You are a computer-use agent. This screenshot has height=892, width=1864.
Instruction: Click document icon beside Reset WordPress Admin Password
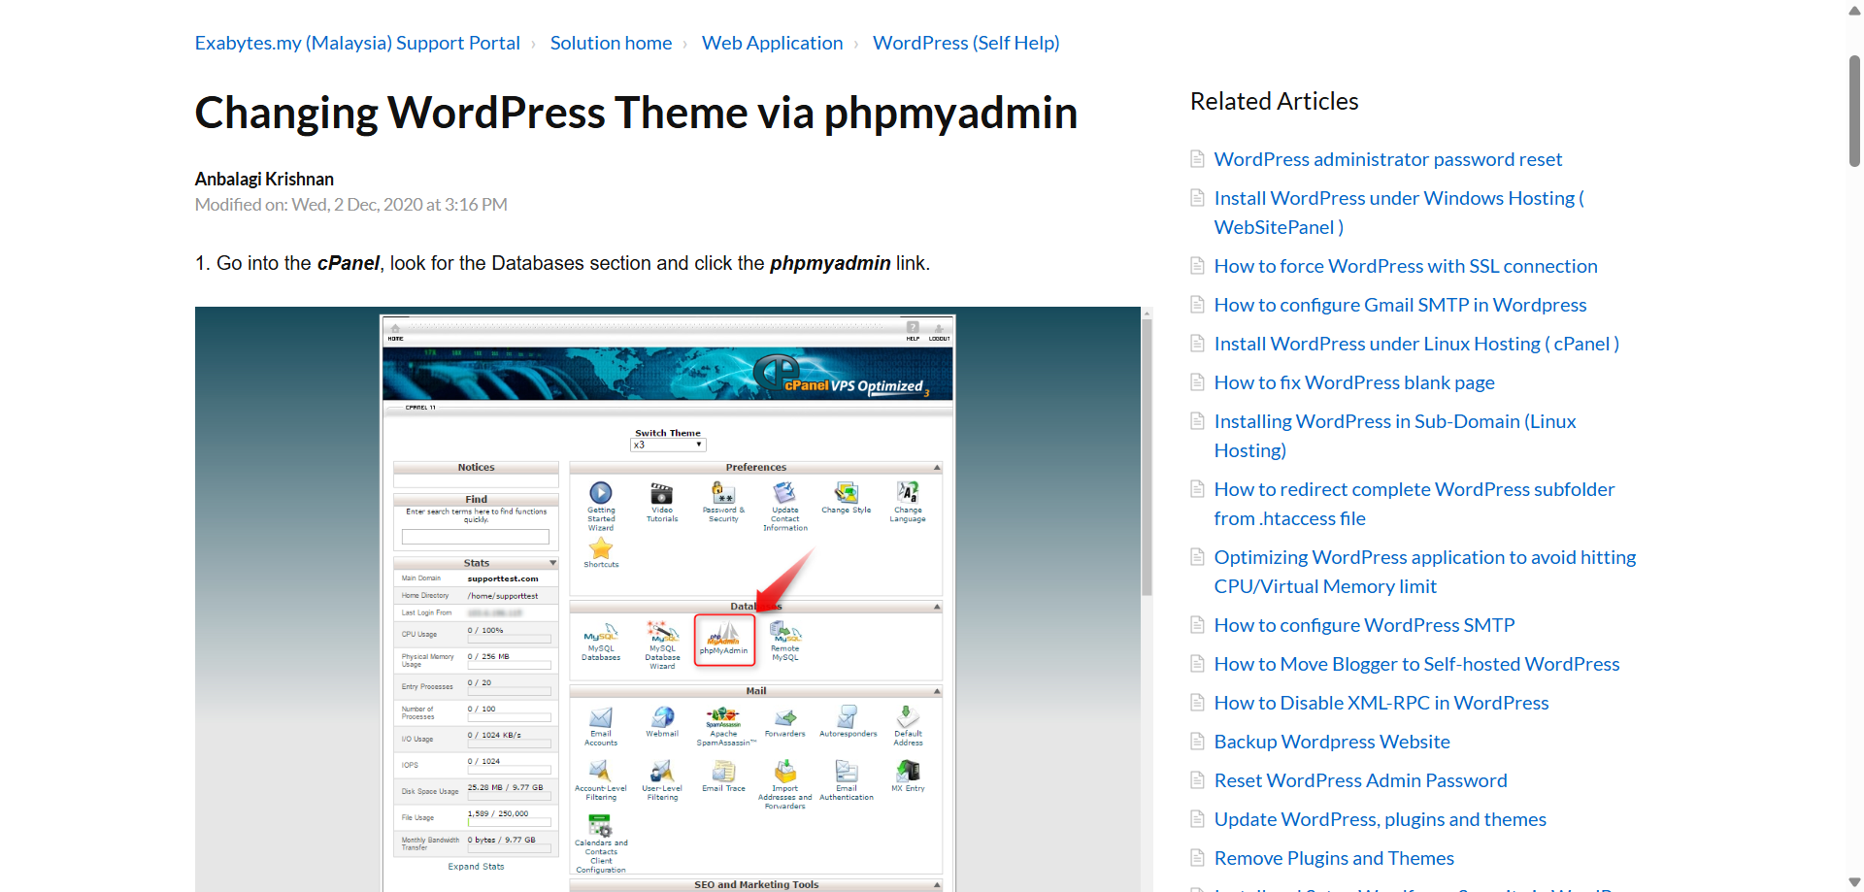pyautogui.click(x=1197, y=779)
